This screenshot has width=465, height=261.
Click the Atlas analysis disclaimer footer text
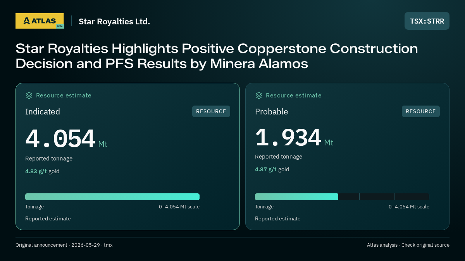408,245
